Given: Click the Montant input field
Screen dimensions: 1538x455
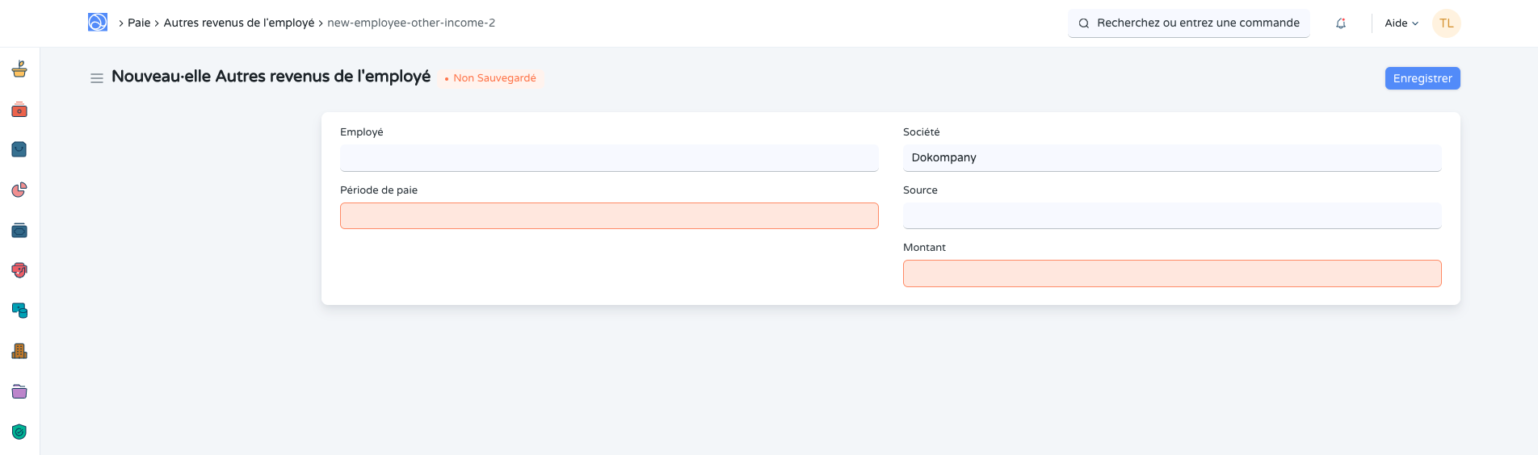Looking at the screenshot, I should tap(1171, 273).
